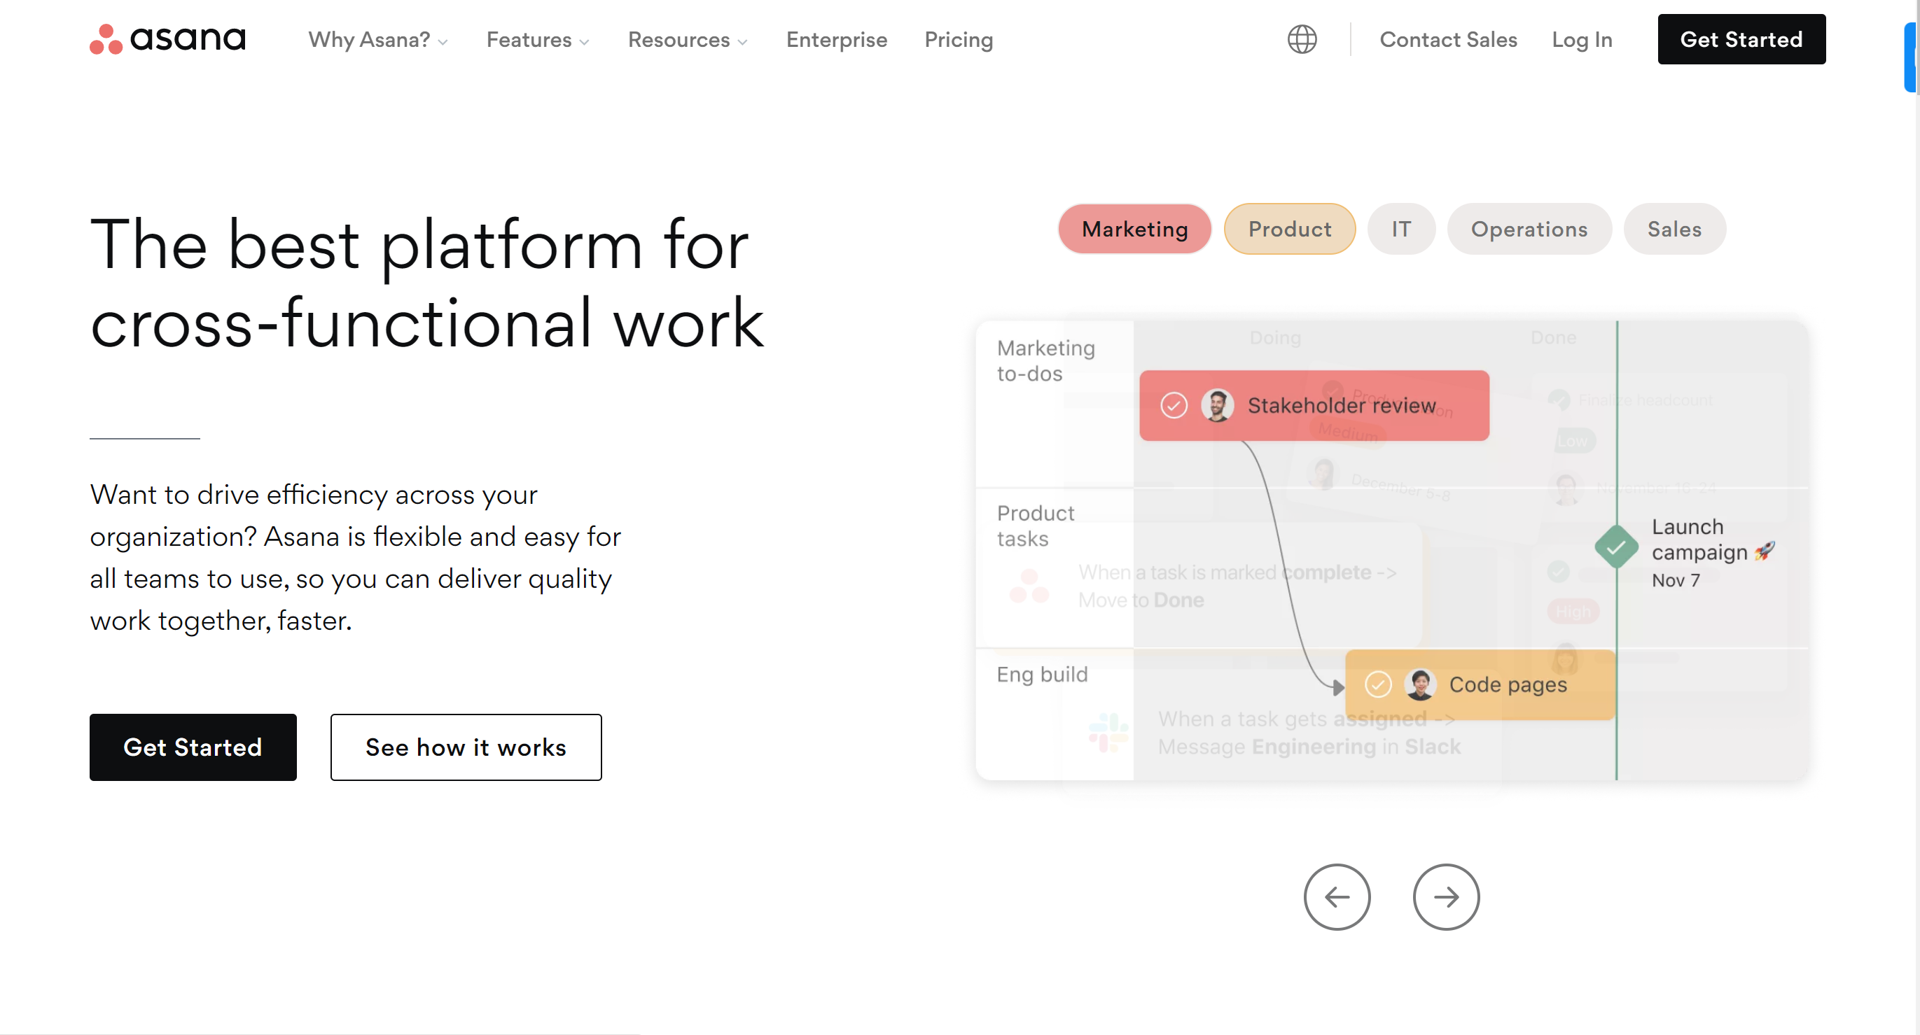Click the See how it works button
The height and width of the screenshot is (1035, 1920).
click(465, 747)
